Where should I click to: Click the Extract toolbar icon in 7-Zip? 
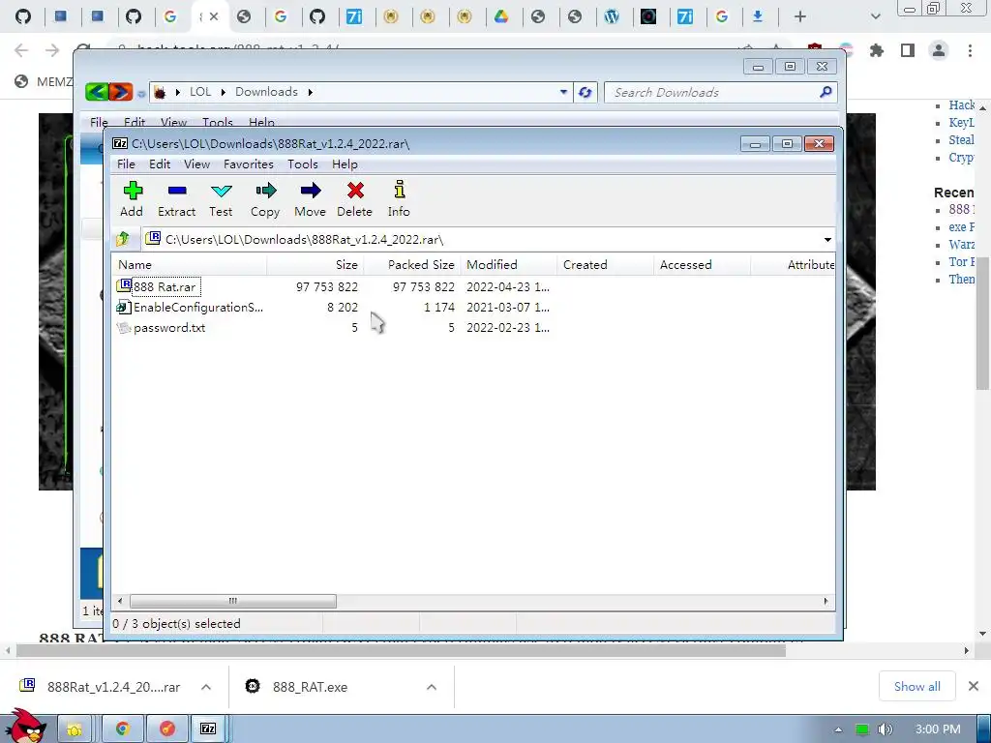176,199
